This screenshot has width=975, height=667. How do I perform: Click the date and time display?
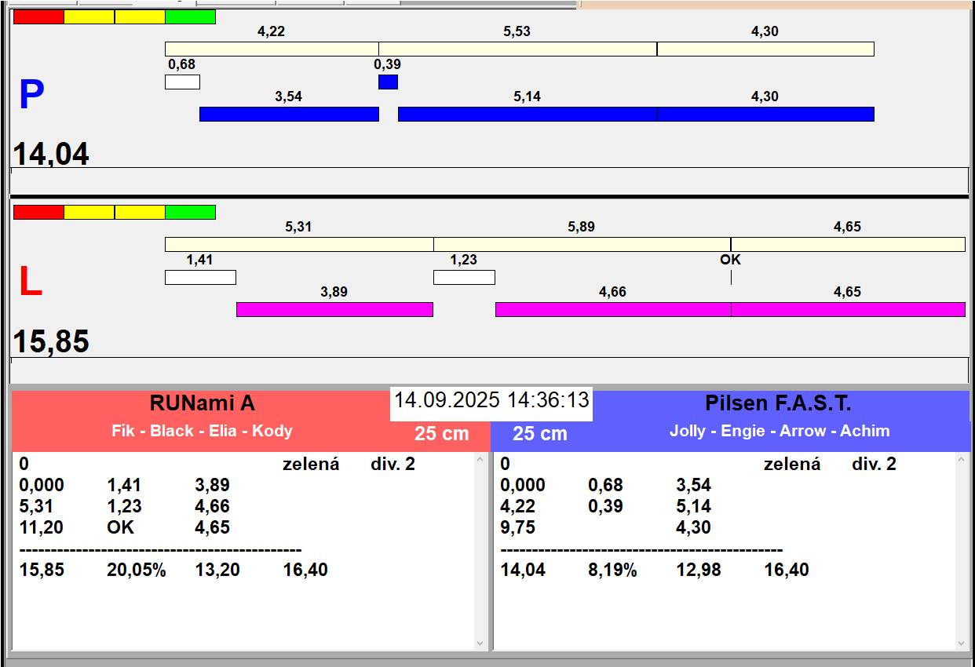click(x=491, y=400)
